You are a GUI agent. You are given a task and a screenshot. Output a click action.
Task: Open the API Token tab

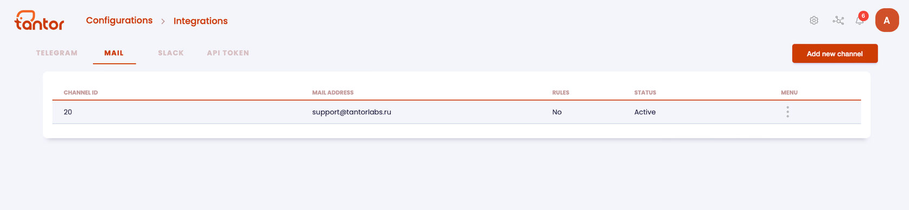coord(228,53)
